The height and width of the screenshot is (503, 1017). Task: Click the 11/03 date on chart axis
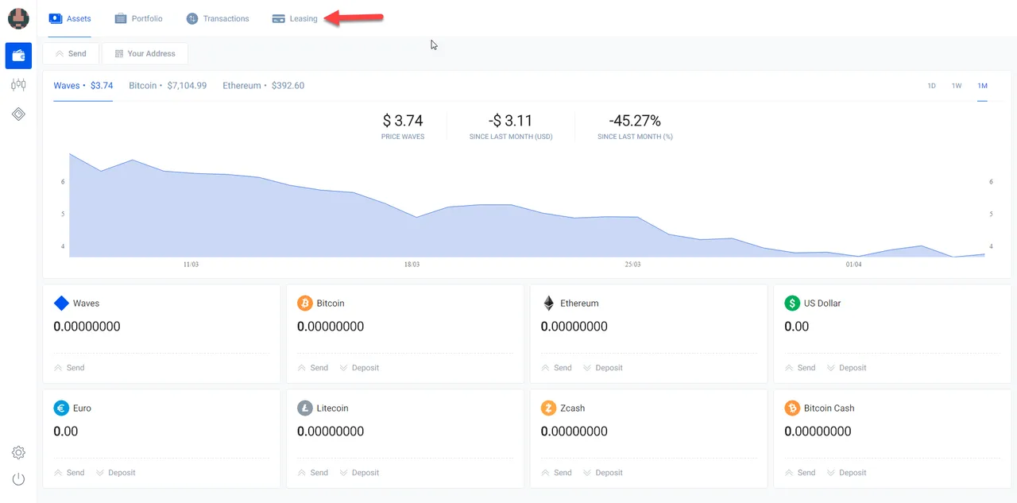191,265
